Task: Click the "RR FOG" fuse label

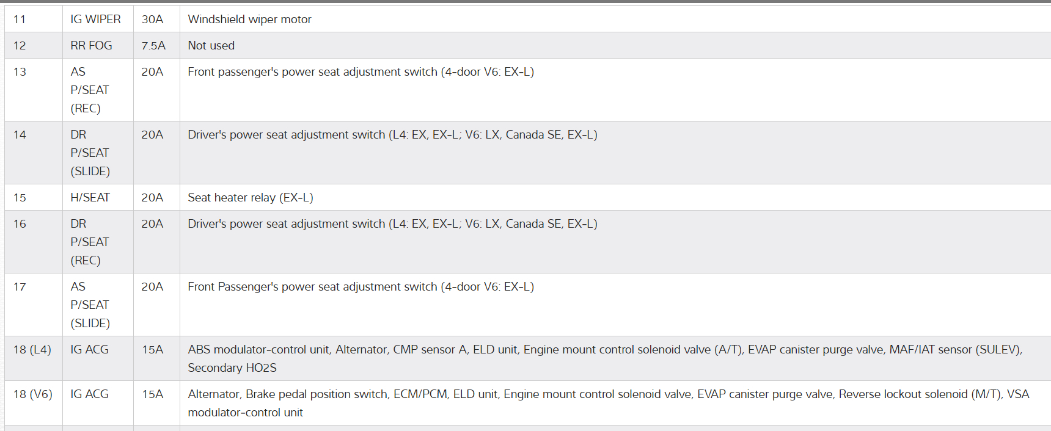Action: [91, 46]
